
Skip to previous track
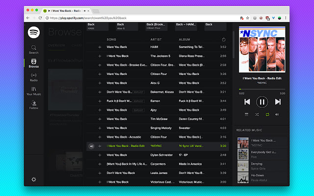click(247, 102)
